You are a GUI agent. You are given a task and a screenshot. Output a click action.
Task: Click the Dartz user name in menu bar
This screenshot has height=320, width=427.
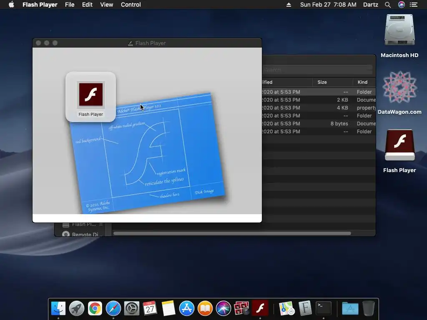370,5
